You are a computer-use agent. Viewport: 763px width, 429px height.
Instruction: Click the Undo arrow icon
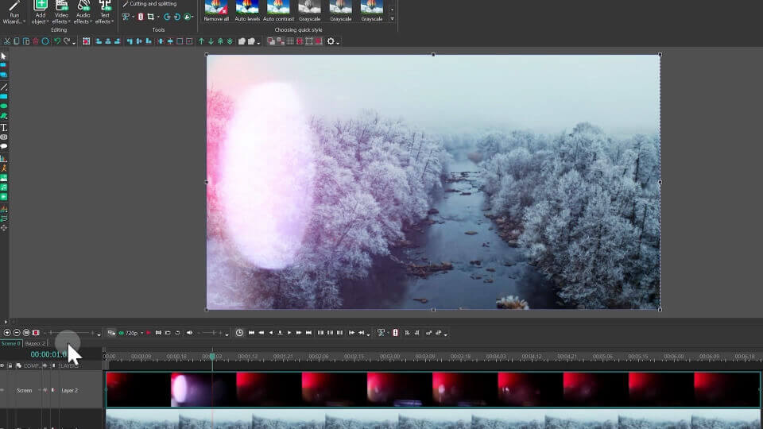(57, 41)
